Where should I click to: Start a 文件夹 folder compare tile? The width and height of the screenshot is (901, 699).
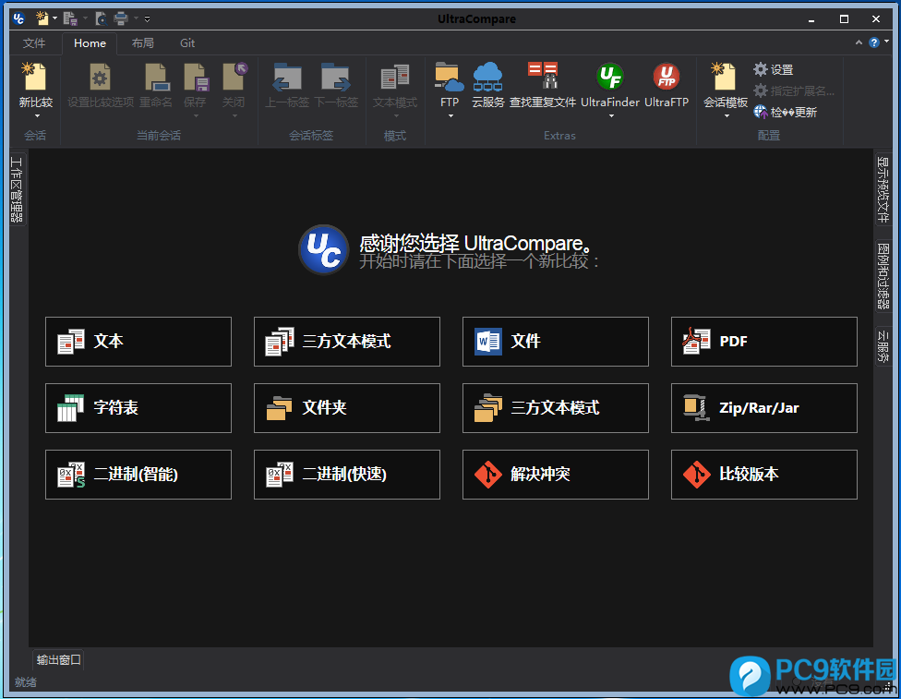347,408
